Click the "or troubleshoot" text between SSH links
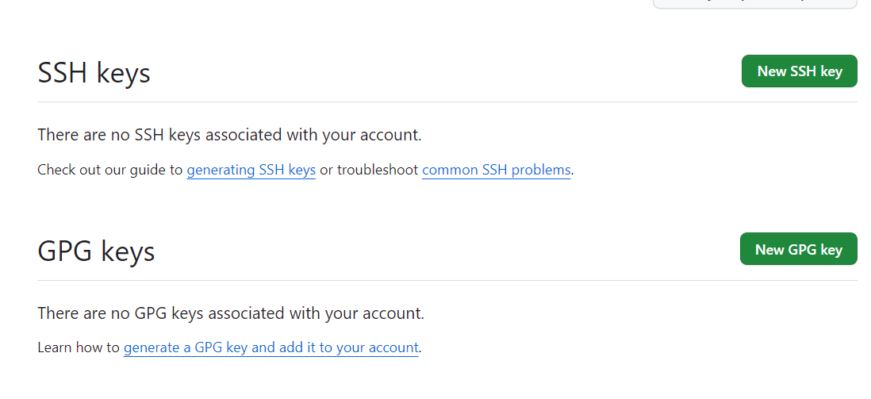This screenshot has width=871, height=399. (x=369, y=170)
